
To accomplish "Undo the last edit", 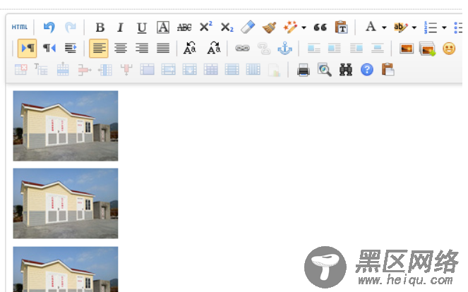I will pos(49,27).
